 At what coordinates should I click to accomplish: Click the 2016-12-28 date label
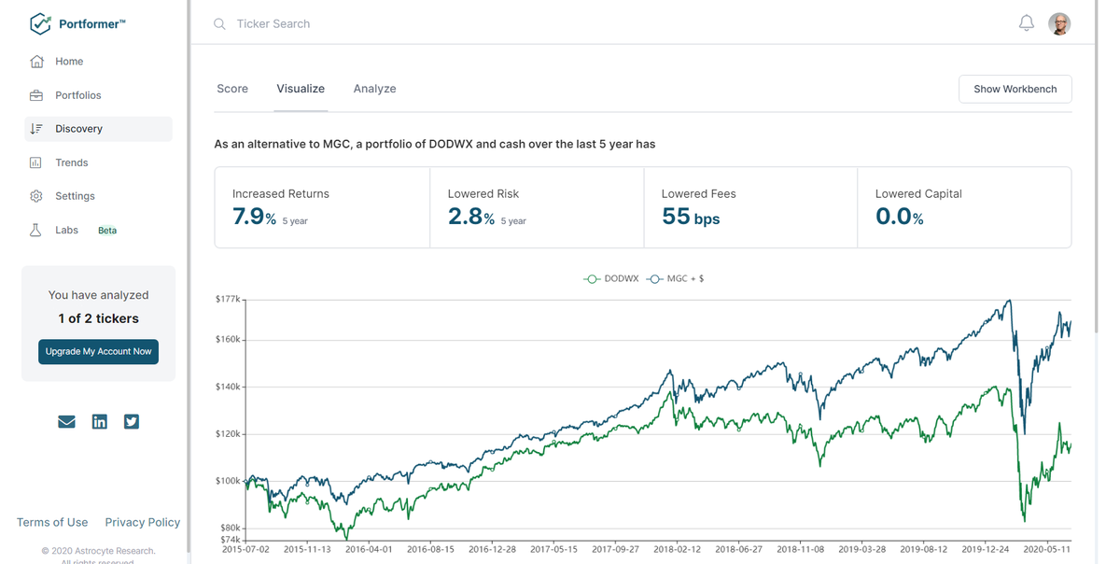click(x=492, y=550)
